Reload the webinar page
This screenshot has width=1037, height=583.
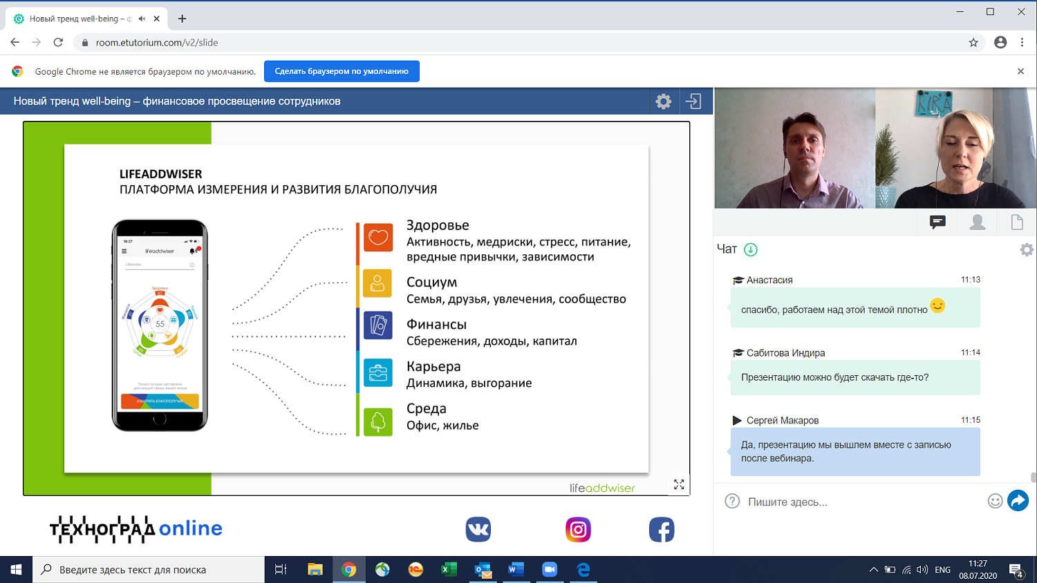[x=59, y=42]
